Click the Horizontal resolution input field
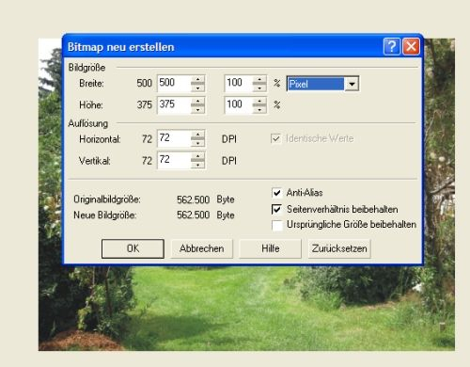 pos(174,138)
